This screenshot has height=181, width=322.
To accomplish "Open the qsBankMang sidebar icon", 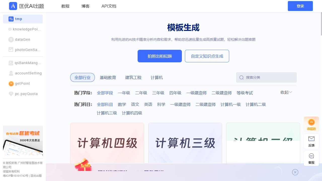I will [x=11, y=63].
